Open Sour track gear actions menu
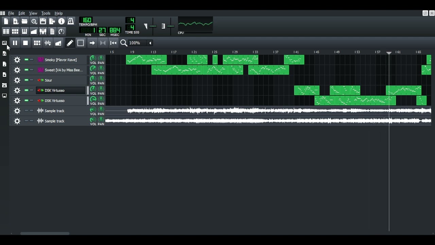435x245 pixels. tap(17, 80)
